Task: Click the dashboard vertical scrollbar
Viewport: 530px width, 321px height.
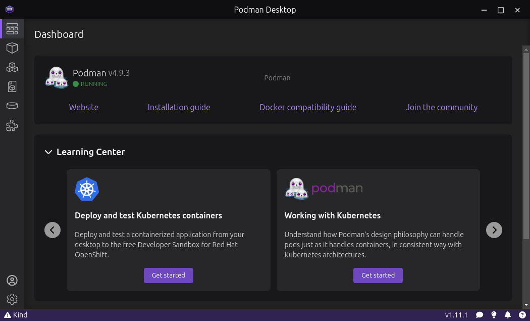Action: 526,172
